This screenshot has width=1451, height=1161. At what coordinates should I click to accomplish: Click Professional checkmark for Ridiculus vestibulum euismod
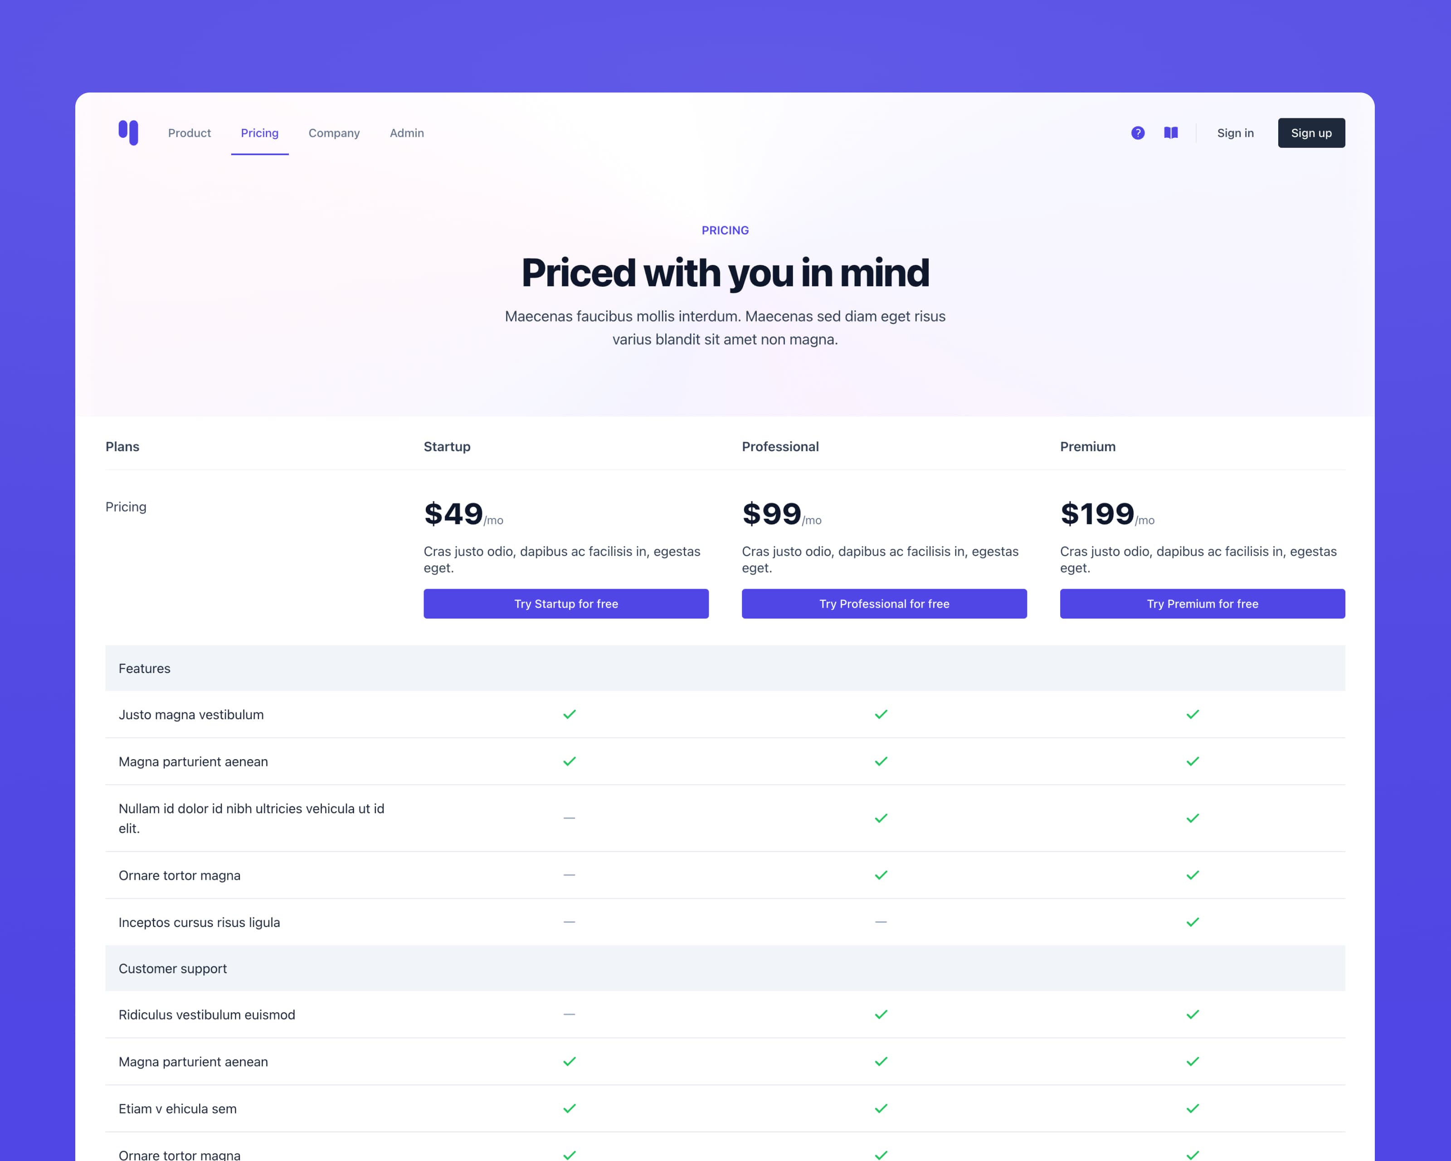[x=881, y=1014]
